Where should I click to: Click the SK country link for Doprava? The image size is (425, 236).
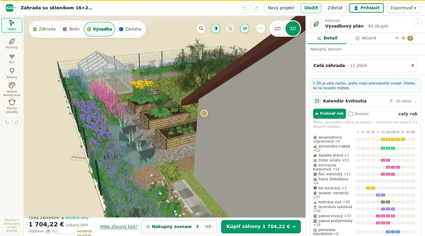(x=48, y=231)
